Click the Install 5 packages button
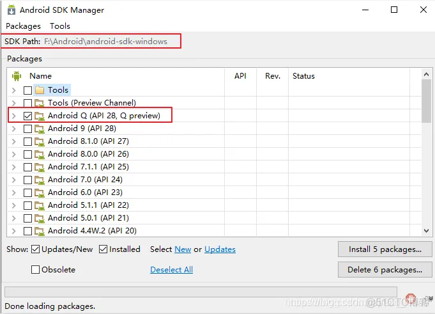The width and height of the screenshot is (435, 314). click(385, 249)
